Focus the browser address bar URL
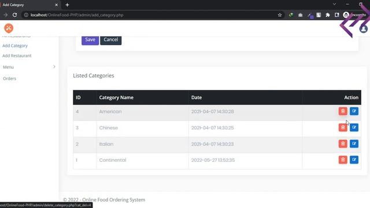The width and height of the screenshot is (370, 208). pos(77,15)
